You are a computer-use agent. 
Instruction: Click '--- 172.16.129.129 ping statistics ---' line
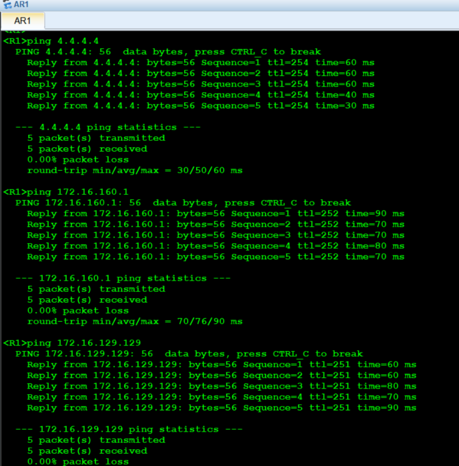pos(129,429)
